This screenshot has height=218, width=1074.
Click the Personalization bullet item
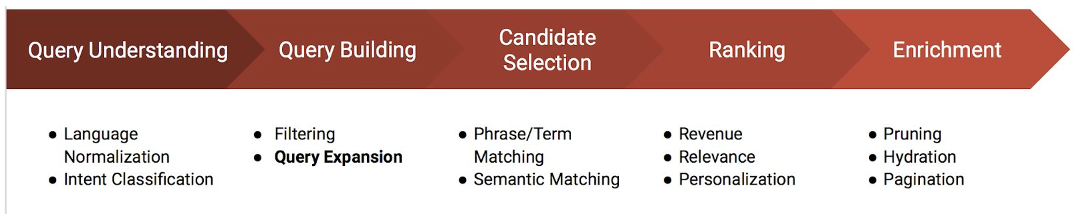click(737, 179)
